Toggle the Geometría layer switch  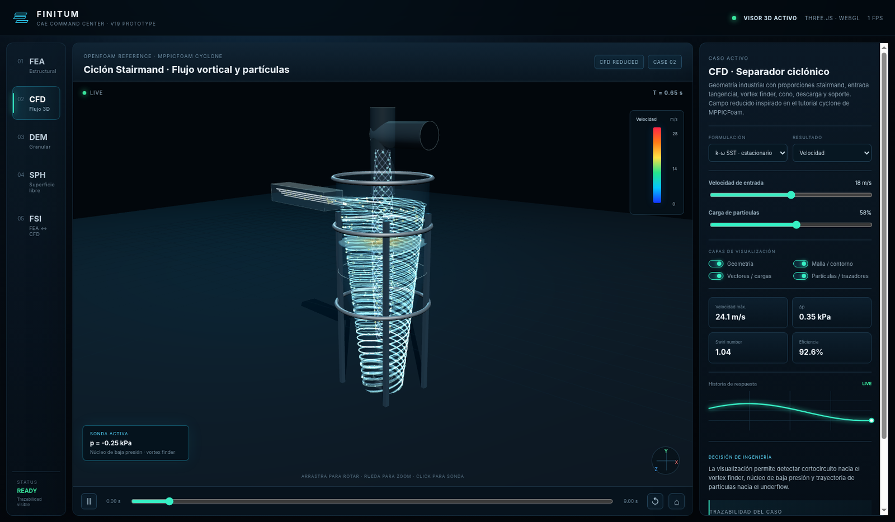tap(716, 264)
